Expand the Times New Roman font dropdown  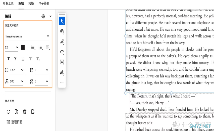48,36
